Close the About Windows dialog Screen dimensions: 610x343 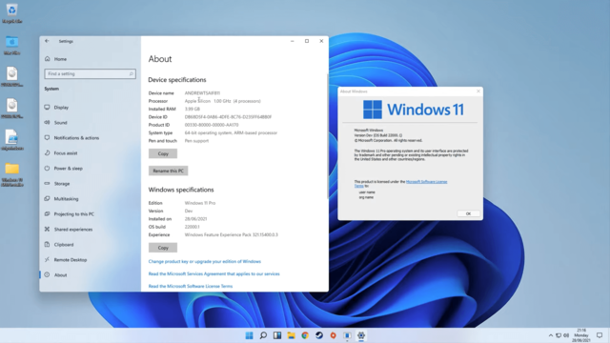tap(478, 91)
